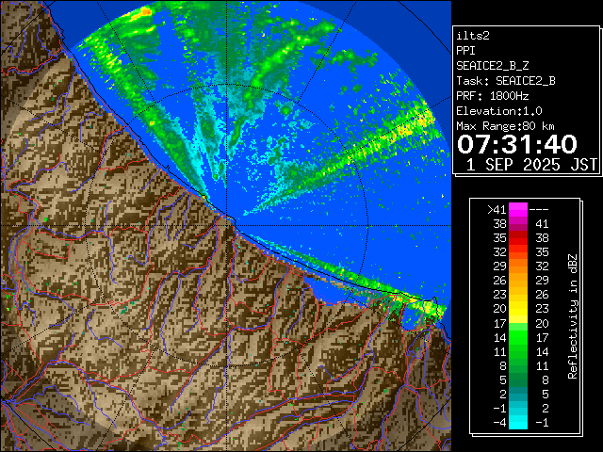The width and height of the screenshot is (603, 452).
Task: Select the PPI scan type label
Action: pos(466,51)
